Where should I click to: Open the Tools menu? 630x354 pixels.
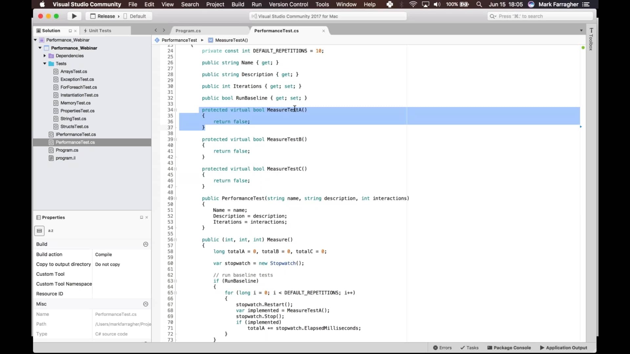click(x=322, y=4)
